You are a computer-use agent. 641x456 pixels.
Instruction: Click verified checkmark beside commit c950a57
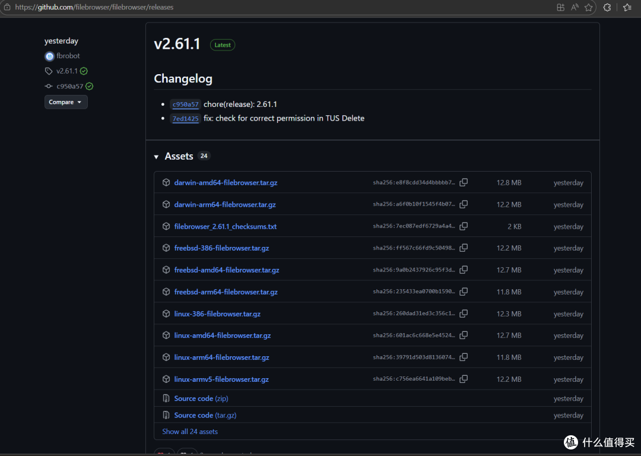click(x=90, y=86)
